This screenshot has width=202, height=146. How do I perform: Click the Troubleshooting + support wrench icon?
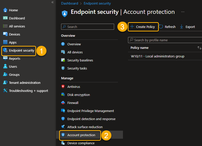click(5, 91)
